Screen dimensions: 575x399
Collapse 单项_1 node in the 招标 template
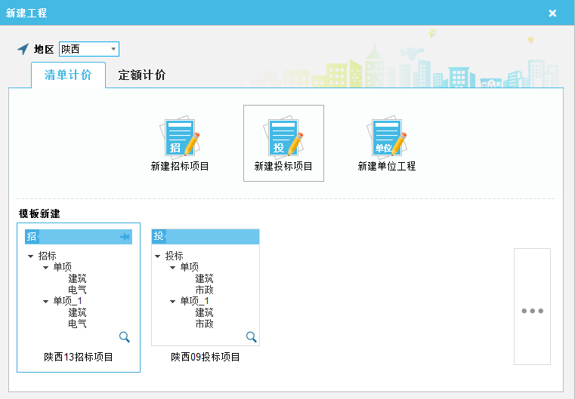pyautogui.click(x=45, y=302)
